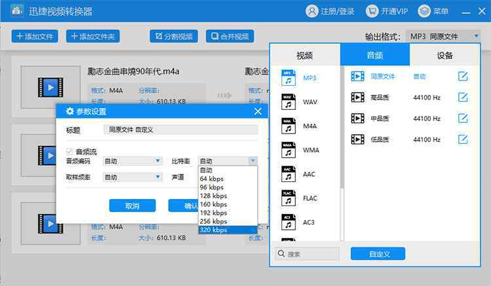Click the 低品质 preset film icon
The width and height of the screenshot is (491, 286).
tap(357, 139)
